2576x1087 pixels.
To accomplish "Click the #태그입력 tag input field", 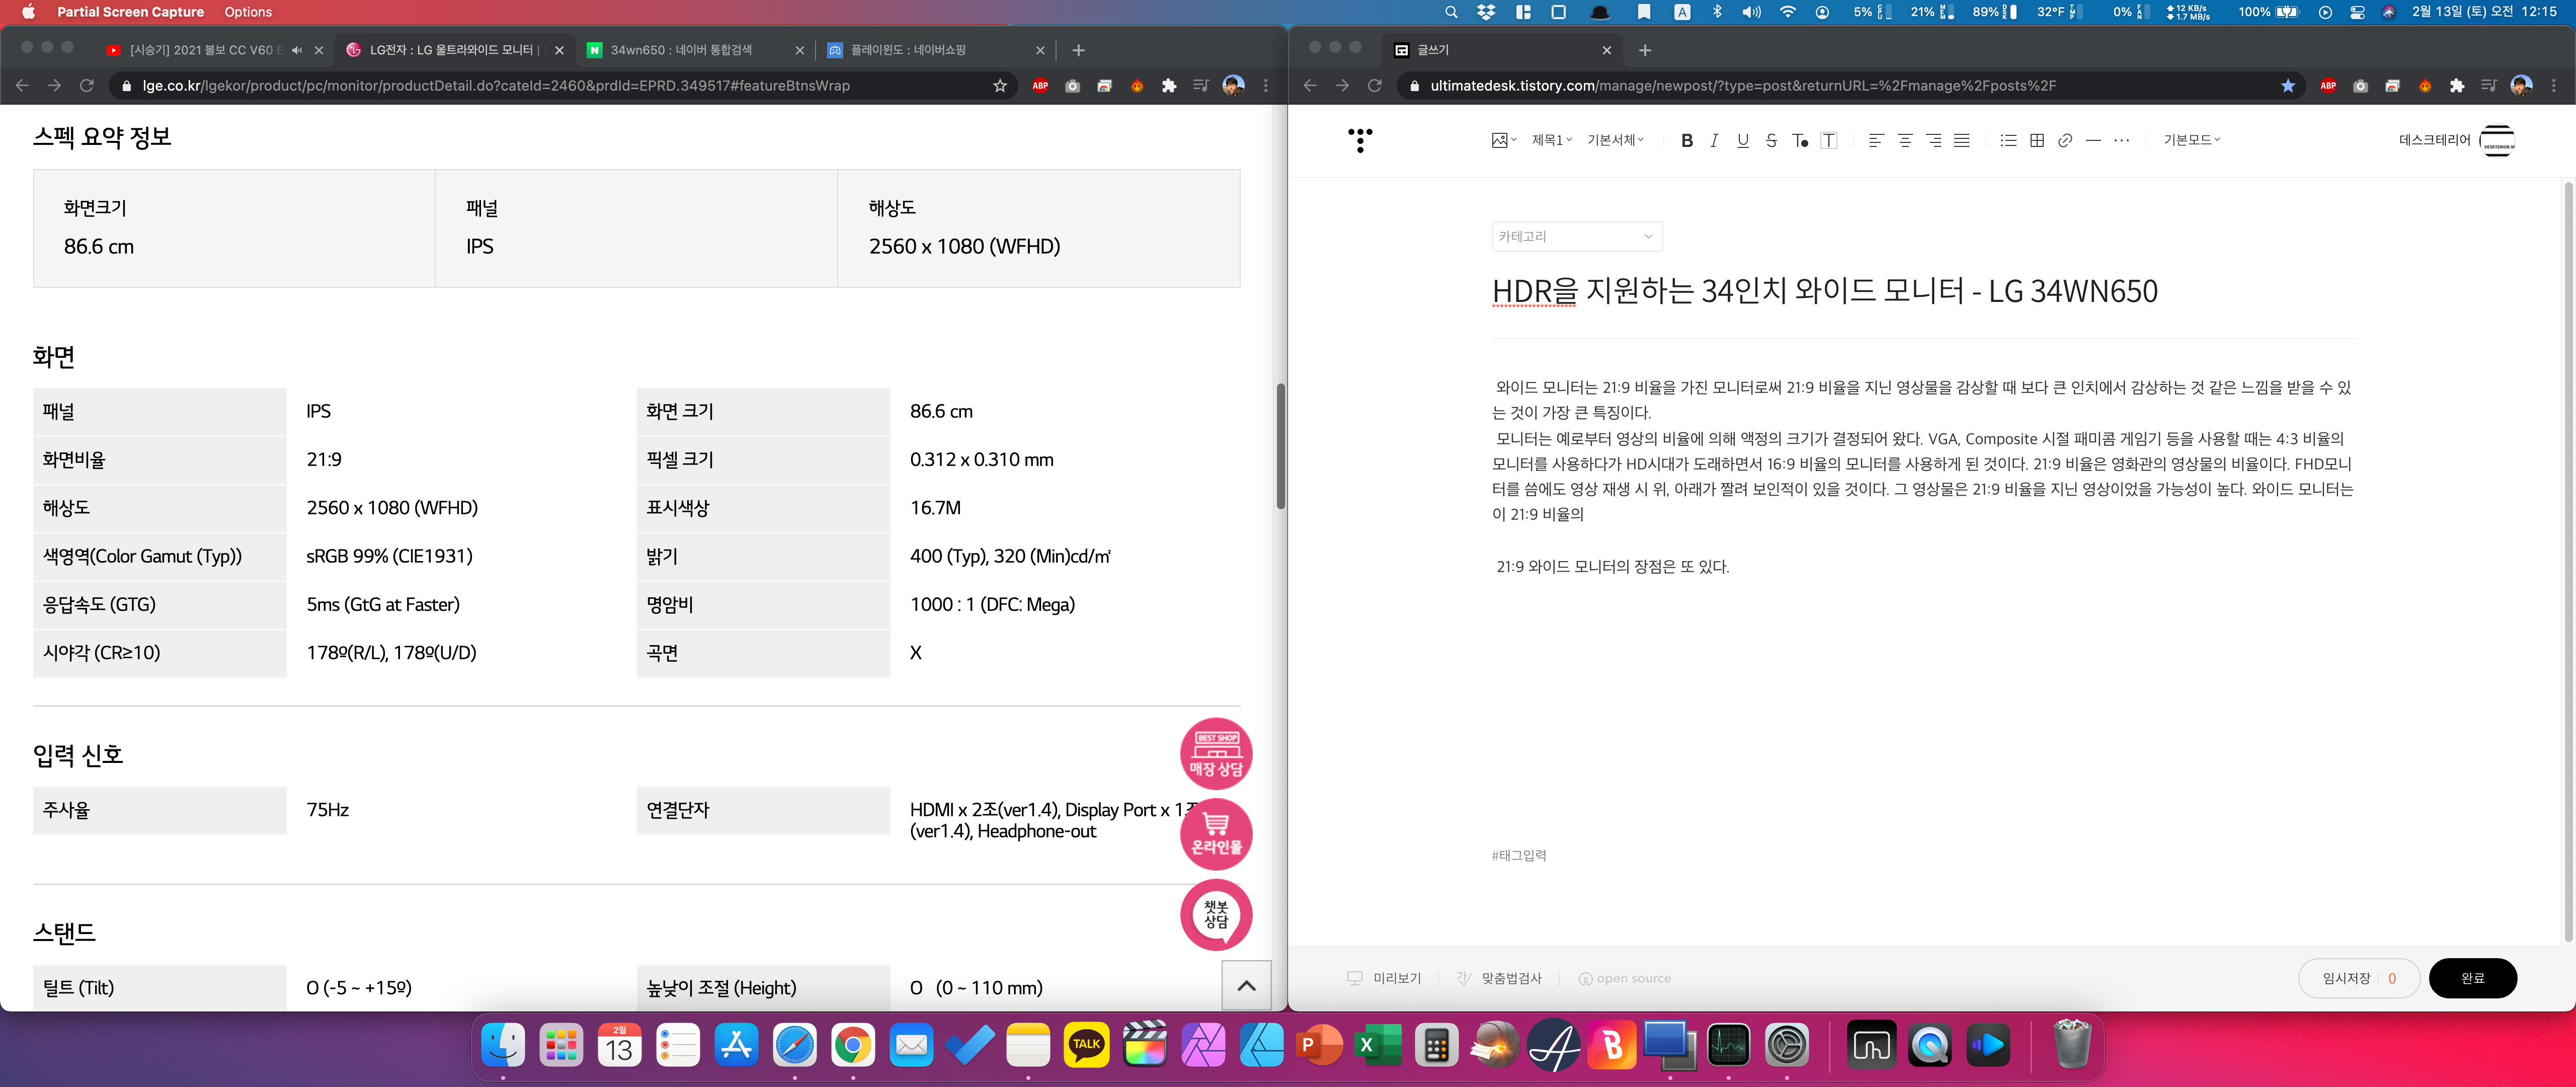I will 1519,856.
